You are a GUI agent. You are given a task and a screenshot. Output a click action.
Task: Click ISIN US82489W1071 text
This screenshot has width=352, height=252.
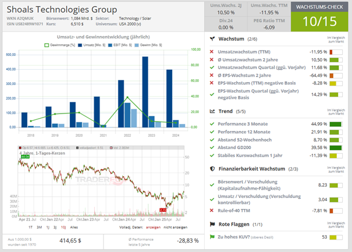(24, 24)
